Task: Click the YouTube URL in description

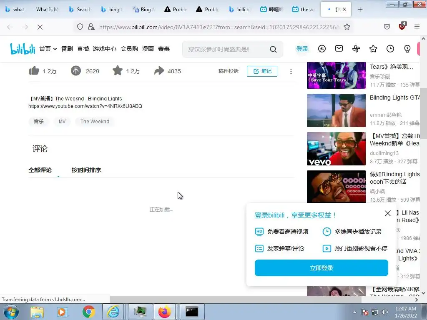Action: click(x=85, y=106)
